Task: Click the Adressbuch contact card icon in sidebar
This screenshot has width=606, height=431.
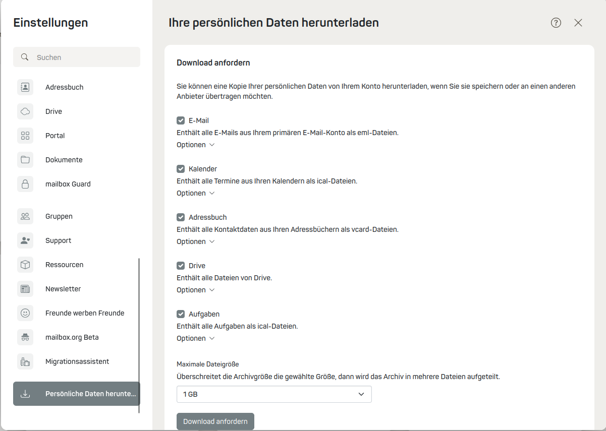Action: pos(25,87)
